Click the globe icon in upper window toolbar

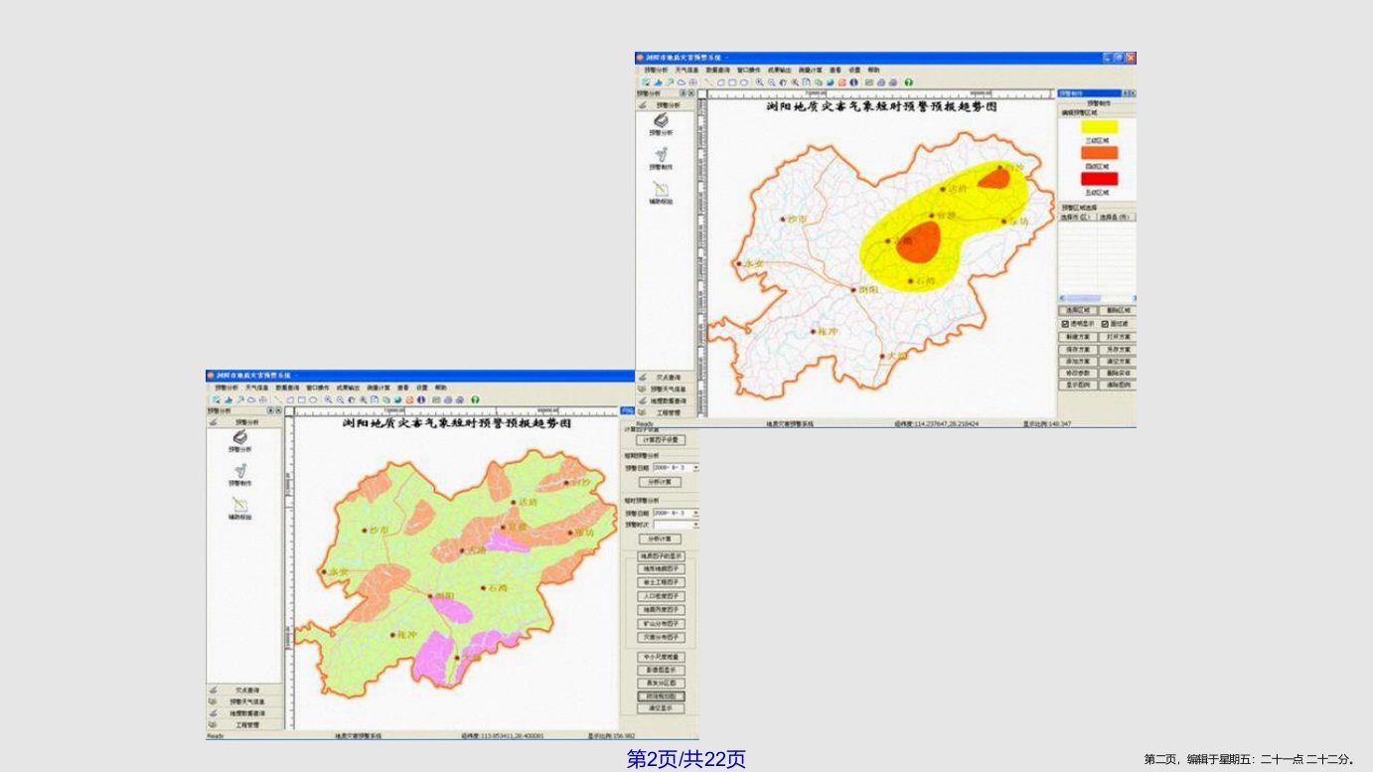pyautogui.click(x=831, y=82)
